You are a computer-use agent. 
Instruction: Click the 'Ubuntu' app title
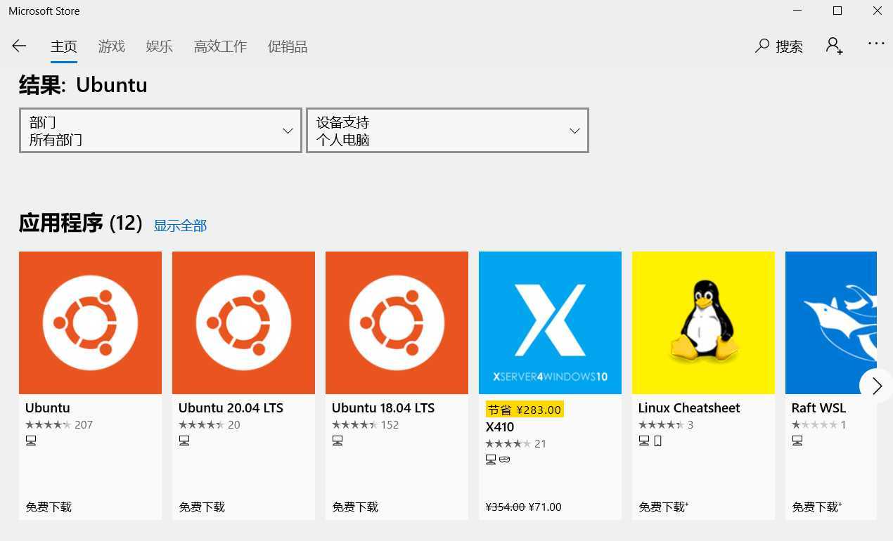pos(48,408)
